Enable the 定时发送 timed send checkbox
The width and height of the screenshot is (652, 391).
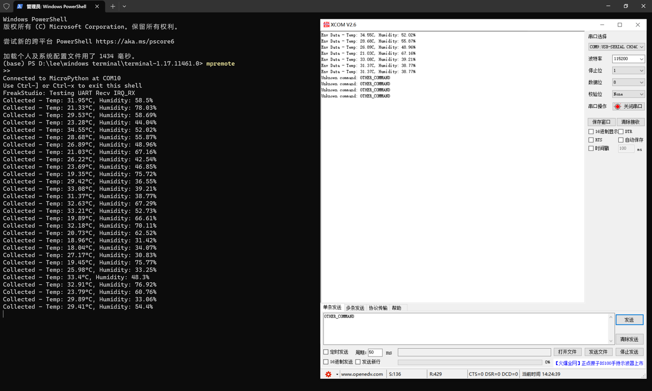(326, 352)
